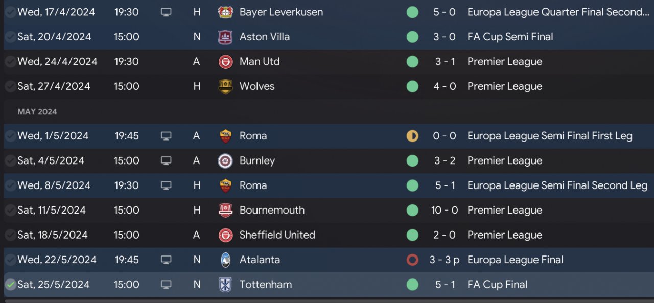
Task: Toggle the check circle for Bournemouth fixture
Action: [x=10, y=210]
